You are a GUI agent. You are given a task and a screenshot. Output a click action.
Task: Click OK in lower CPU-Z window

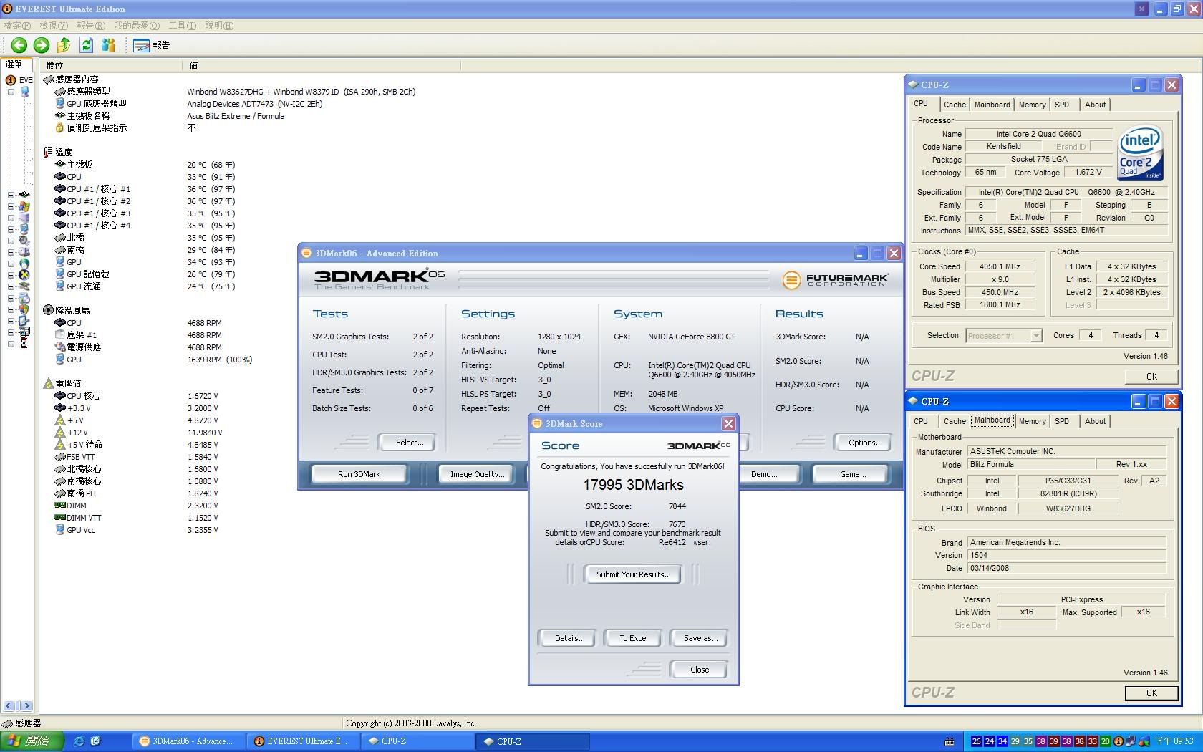[1151, 693]
